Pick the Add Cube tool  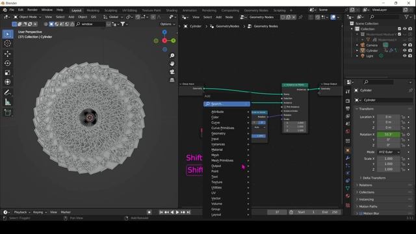coord(8,112)
